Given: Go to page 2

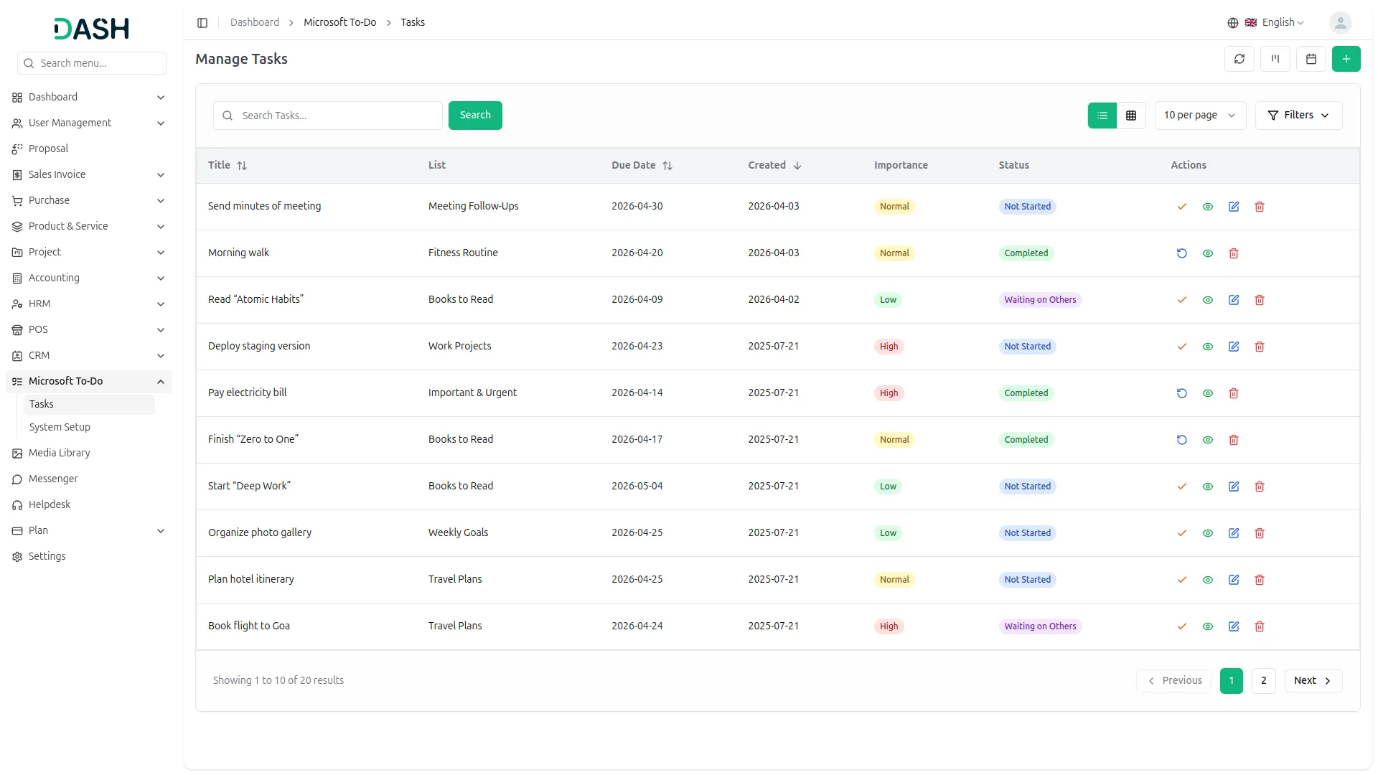Looking at the screenshot, I should pyautogui.click(x=1263, y=681).
